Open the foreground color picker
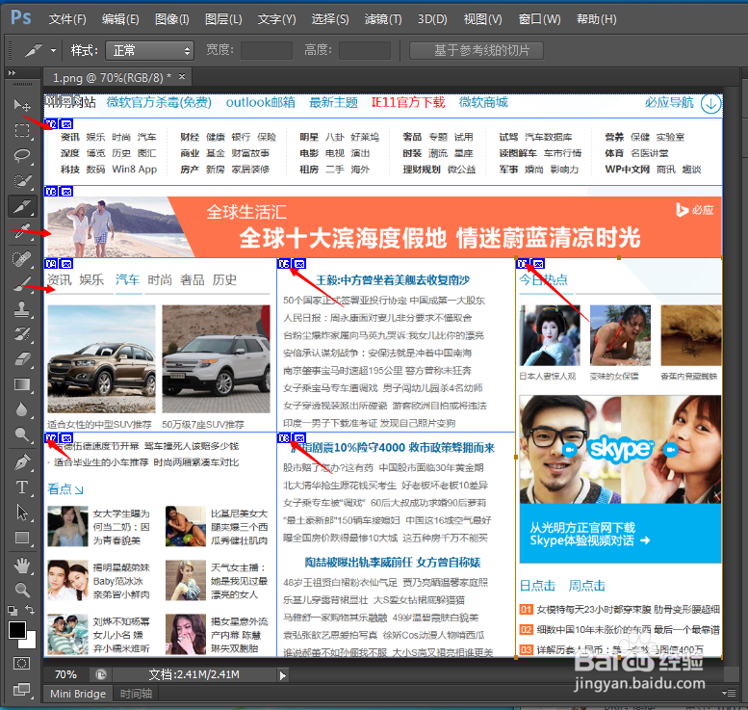 tap(17, 630)
